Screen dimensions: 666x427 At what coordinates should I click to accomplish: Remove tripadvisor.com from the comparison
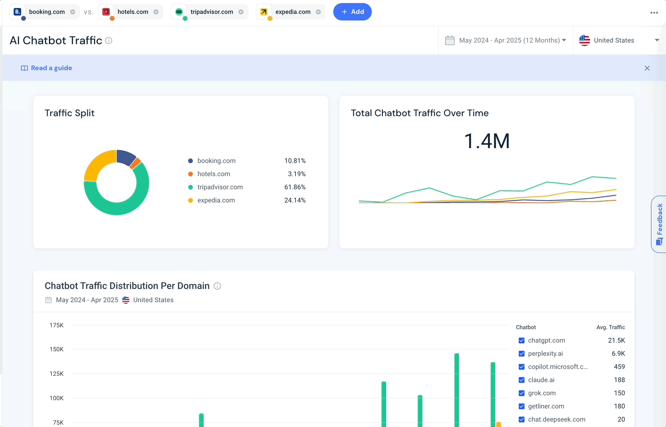coord(241,12)
